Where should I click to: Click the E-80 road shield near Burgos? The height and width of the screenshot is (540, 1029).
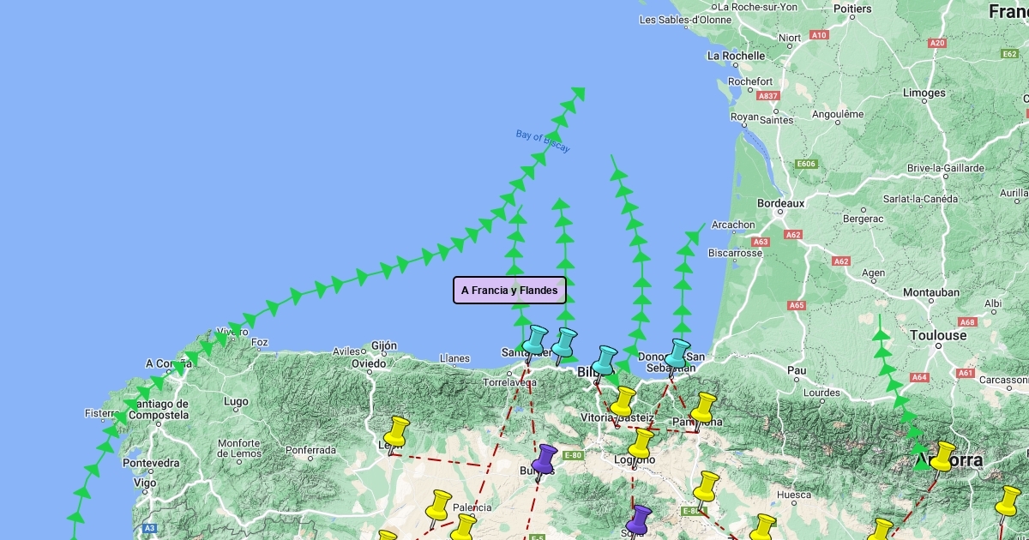[574, 455]
